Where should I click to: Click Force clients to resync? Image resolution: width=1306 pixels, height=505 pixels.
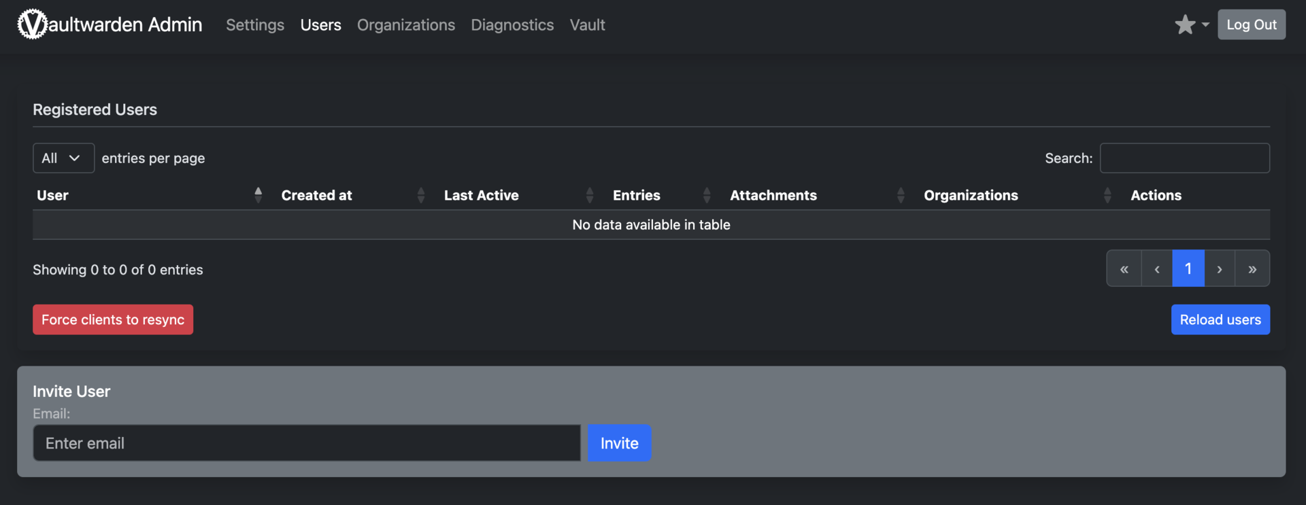(113, 319)
